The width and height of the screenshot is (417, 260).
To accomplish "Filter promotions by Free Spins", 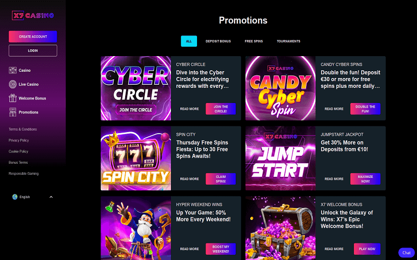I will (x=253, y=41).
